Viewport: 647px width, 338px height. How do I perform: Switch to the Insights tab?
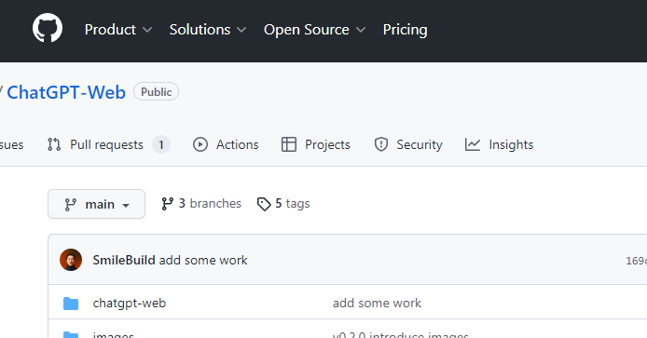pos(500,144)
